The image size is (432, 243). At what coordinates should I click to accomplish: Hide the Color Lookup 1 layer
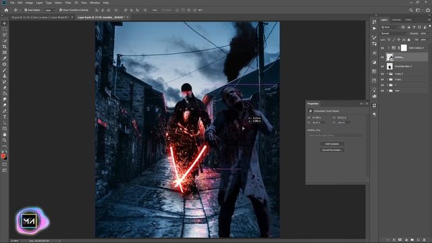382,48
